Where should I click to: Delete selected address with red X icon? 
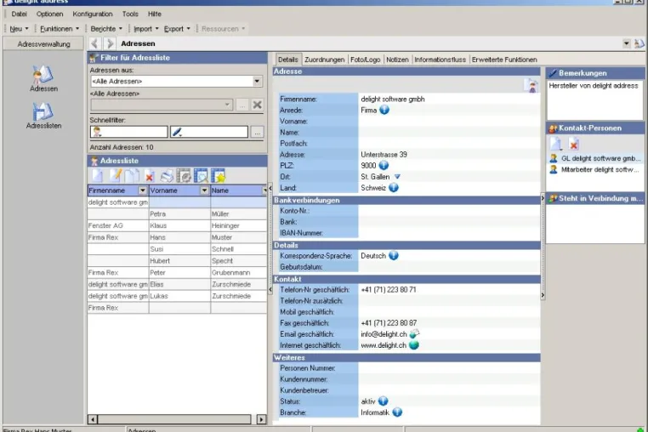pos(149,177)
